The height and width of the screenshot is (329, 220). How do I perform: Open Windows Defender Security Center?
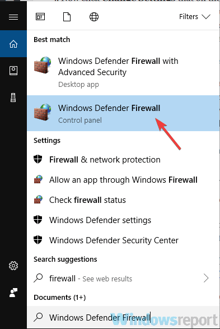coord(123,240)
